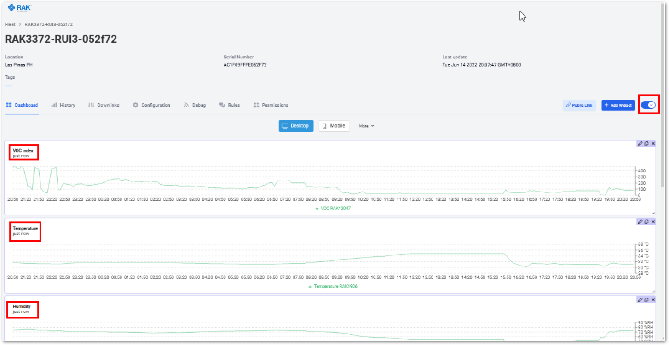Click the Location label
The image size is (669, 345).
pos(14,57)
